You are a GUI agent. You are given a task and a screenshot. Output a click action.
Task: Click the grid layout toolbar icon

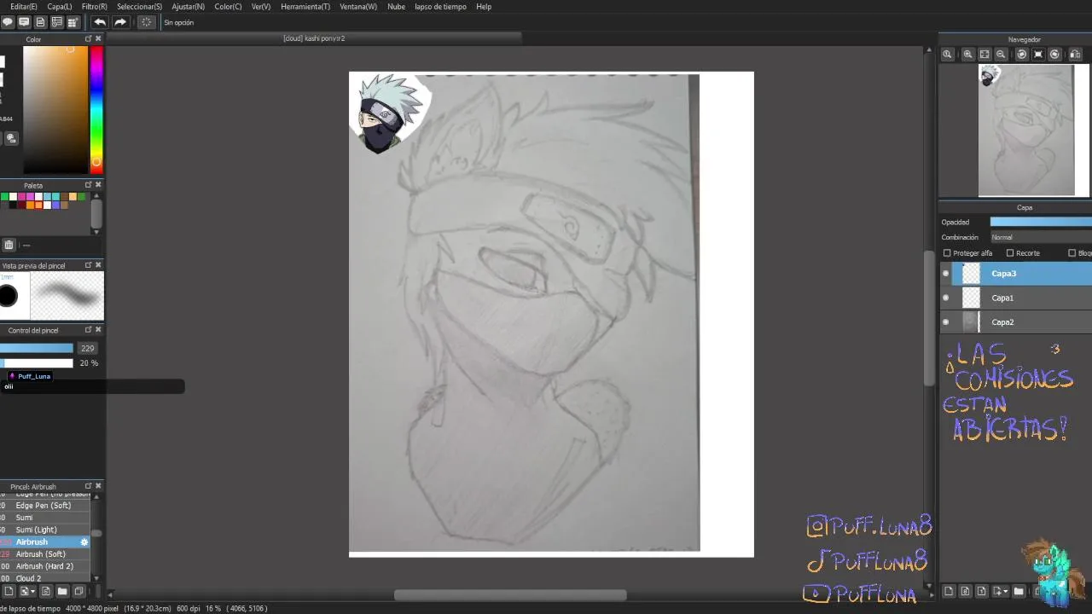click(x=73, y=22)
